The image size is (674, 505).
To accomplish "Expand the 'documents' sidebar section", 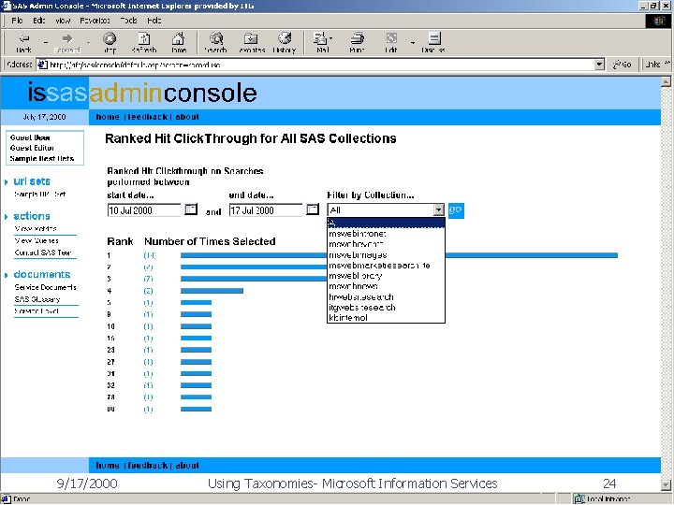I will 42,274.
